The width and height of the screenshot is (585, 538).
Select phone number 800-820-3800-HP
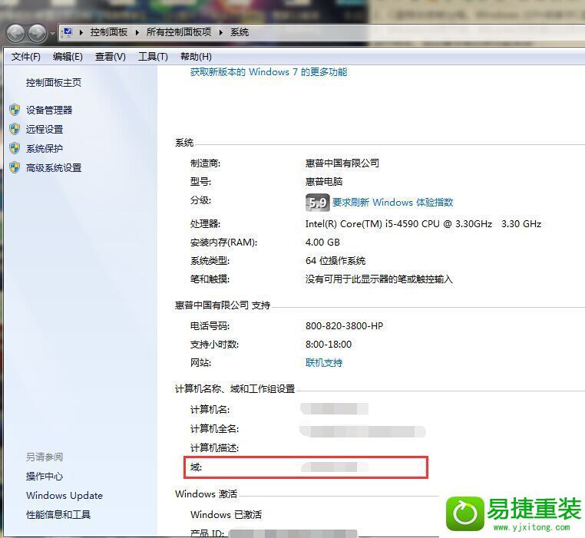(344, 326)
